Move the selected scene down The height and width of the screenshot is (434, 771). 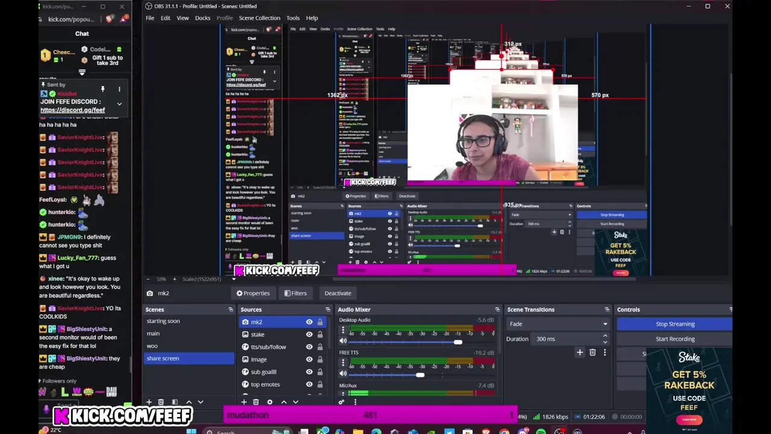pyautogui.click(x=201, y=402)
